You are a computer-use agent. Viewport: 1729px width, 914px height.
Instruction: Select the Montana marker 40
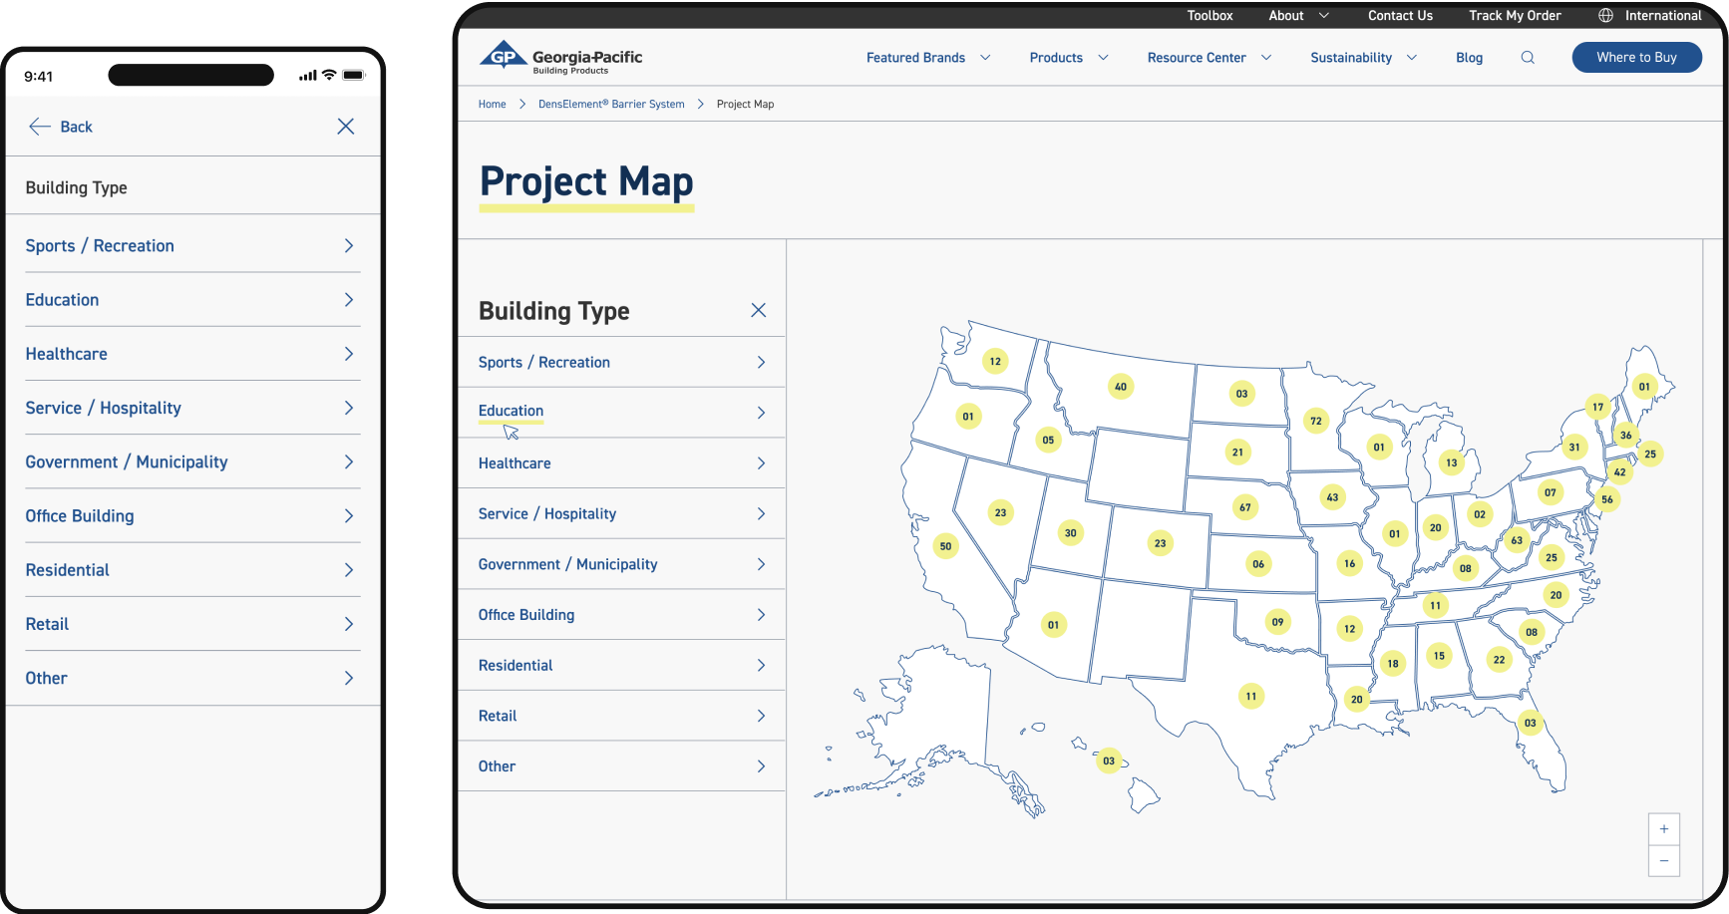pos(1121,387)
